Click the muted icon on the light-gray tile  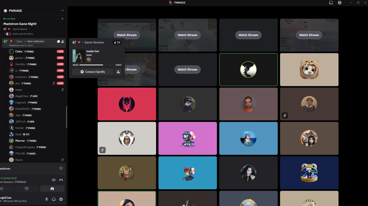[103, 150]
